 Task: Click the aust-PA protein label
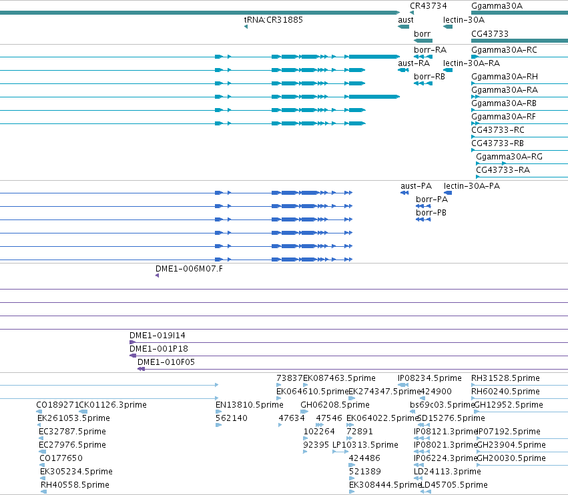click(x=416, y=185)
